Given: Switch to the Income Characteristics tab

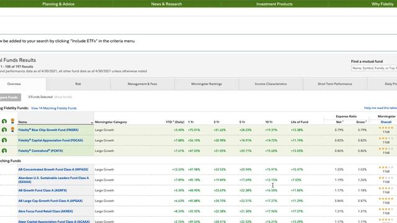Looking at the screenshot, I should pos(270,84).
